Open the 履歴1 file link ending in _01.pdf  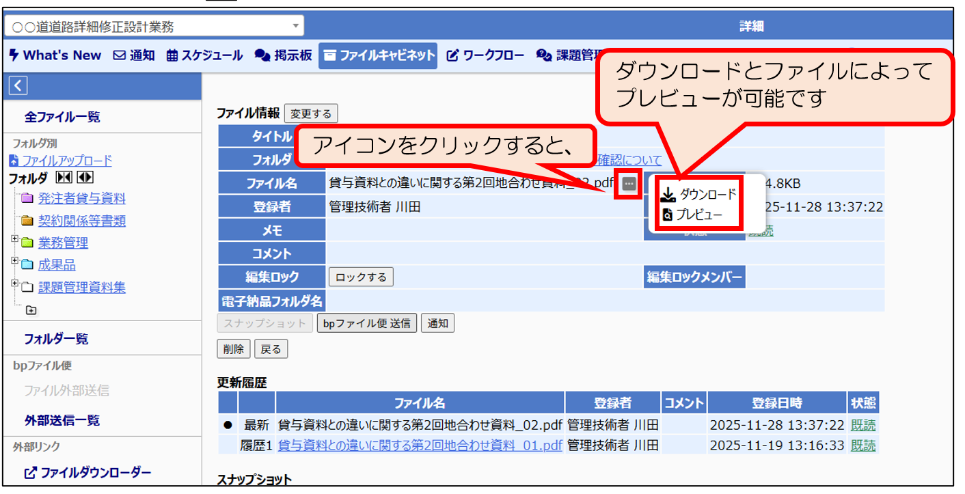coord(420,445)
